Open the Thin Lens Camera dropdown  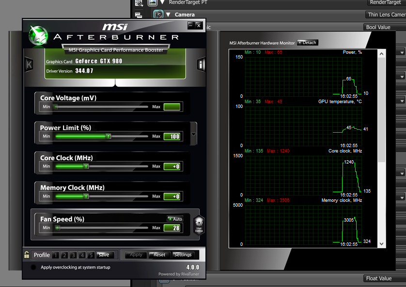click(386, 15)
